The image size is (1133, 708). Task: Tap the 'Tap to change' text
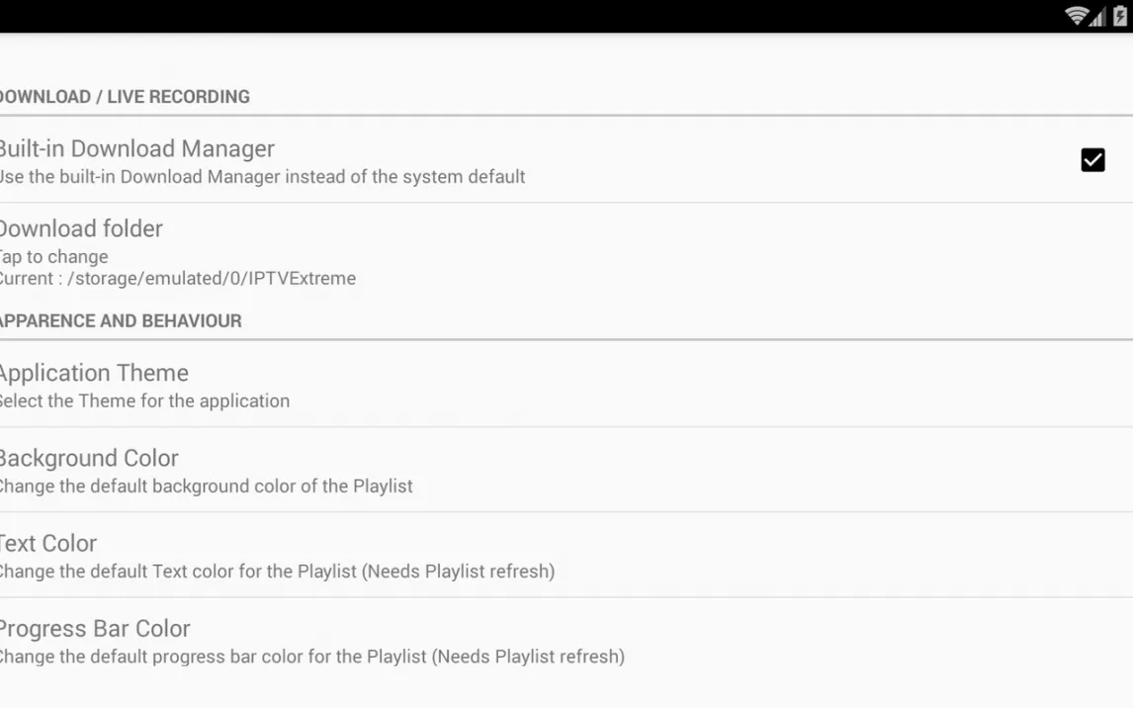[x=54, y=257]
